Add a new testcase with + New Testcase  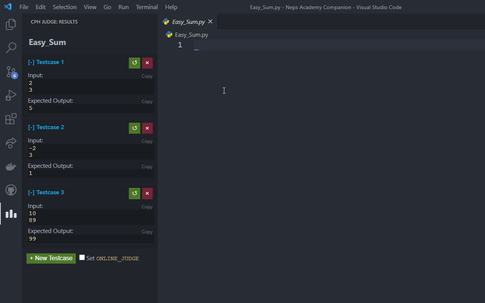pyautogui.click(x=51, y=258)
